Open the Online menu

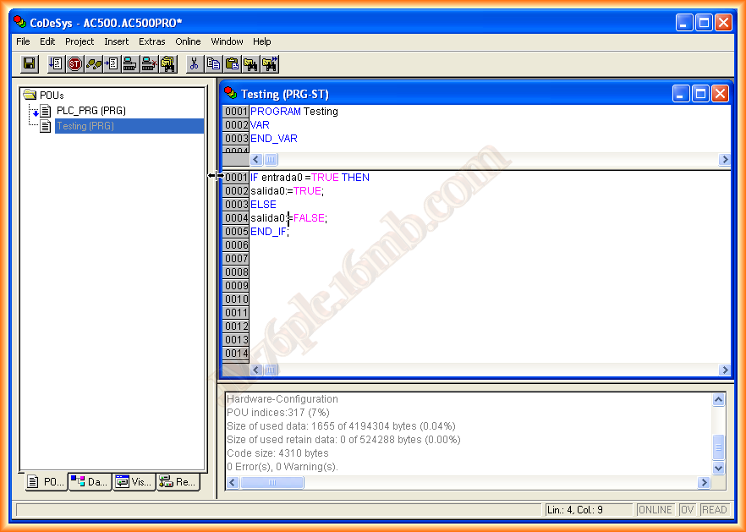coord(188,41)
